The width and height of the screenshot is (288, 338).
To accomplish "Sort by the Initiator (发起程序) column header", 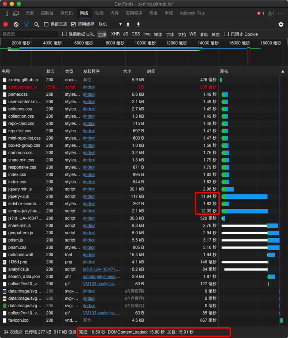I will 101,71.
